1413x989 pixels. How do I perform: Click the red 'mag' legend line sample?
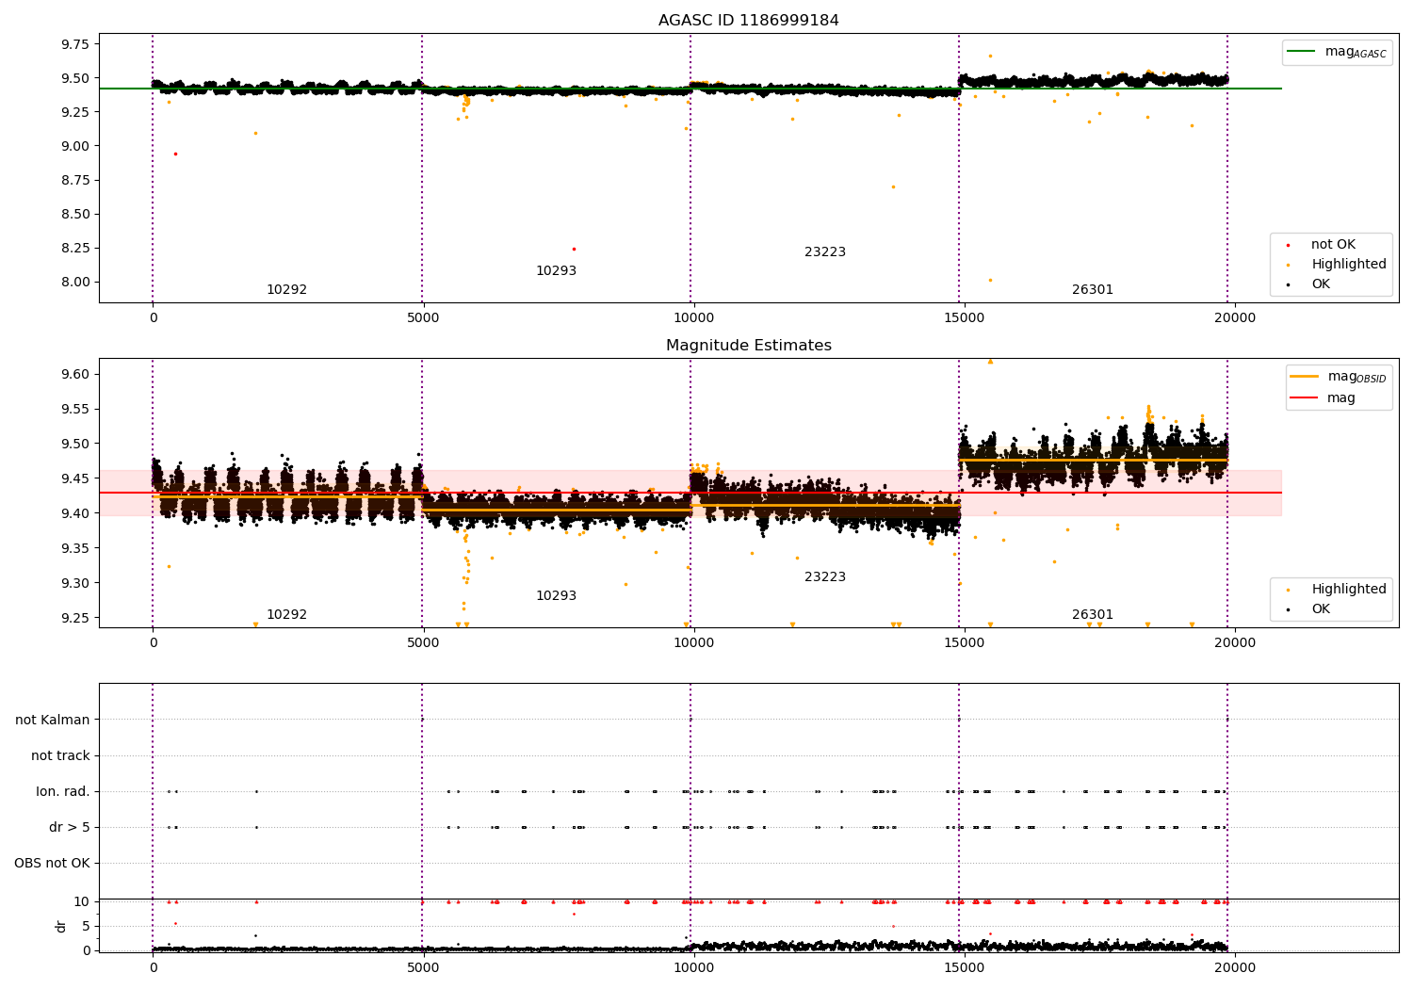(x=1305, y=398)
